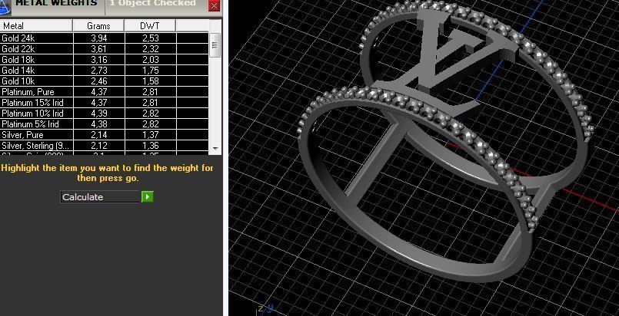619x316 pixels.
Task: Click the 2,14 grams value
Action: pyautogui.click(x=98, y=134)
